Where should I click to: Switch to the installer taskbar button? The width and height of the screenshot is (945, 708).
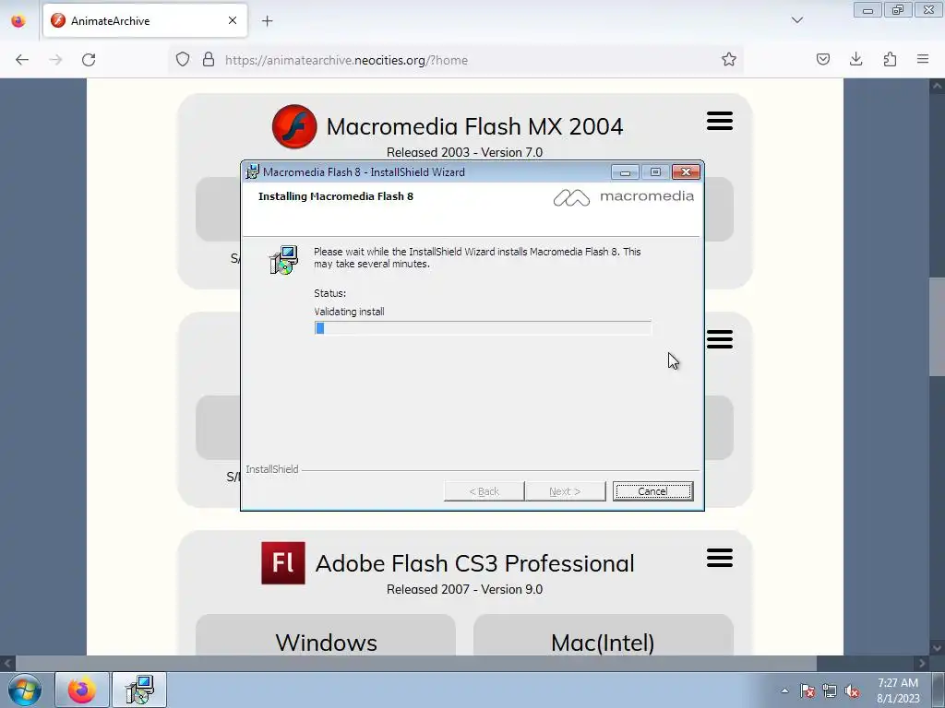(139, 690)
